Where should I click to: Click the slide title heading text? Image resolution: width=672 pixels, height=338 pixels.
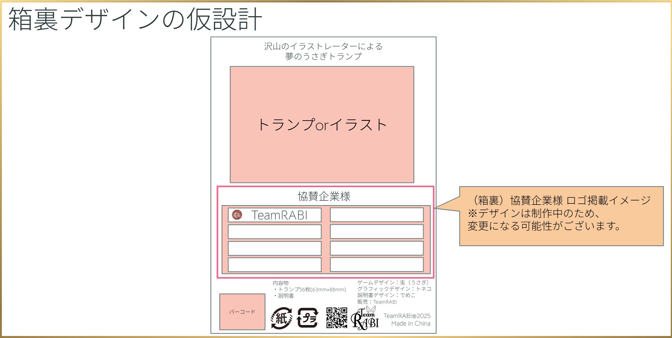coord(135,19)
